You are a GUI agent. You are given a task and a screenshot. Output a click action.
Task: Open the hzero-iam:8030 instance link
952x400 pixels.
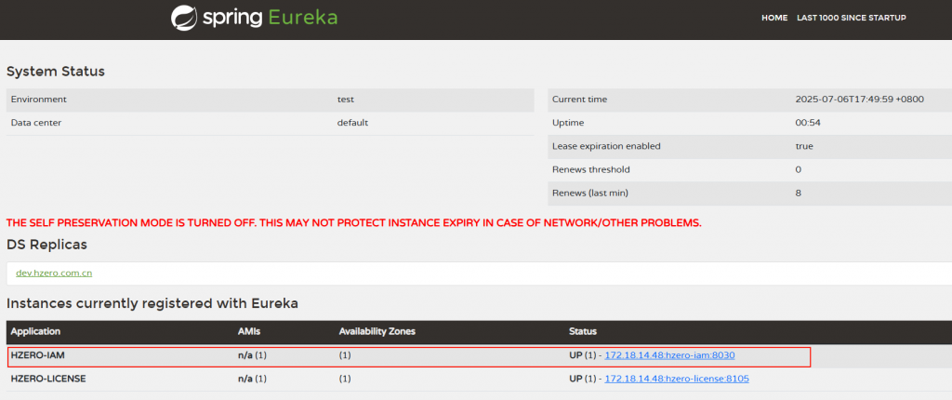(x=670, y=355)
